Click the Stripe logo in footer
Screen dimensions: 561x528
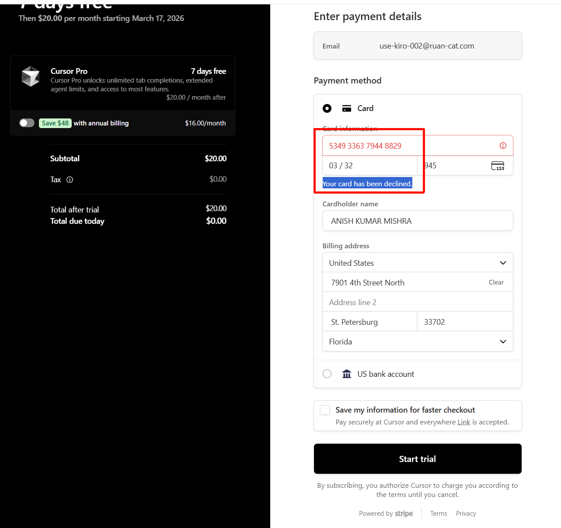404,514
